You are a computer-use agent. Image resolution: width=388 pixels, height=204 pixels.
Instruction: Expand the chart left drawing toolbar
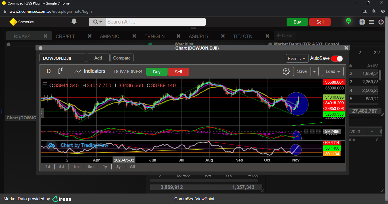(x=42, y=112)
